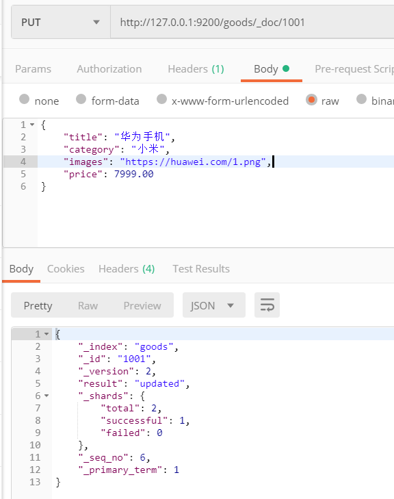Open the PUT method dropdown
This screenshot has height=499, width=394.
point(61,23)
